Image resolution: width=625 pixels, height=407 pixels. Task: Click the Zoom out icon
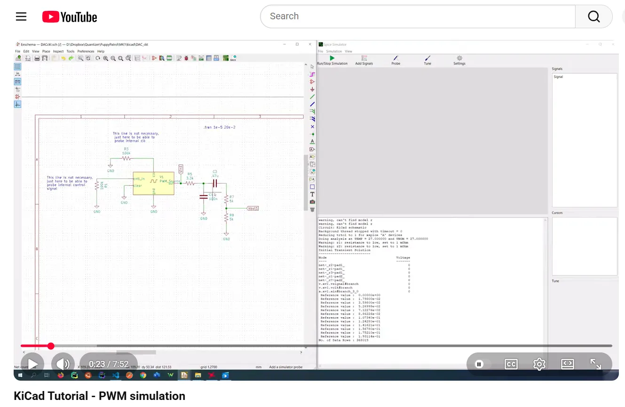click(113, 58)
